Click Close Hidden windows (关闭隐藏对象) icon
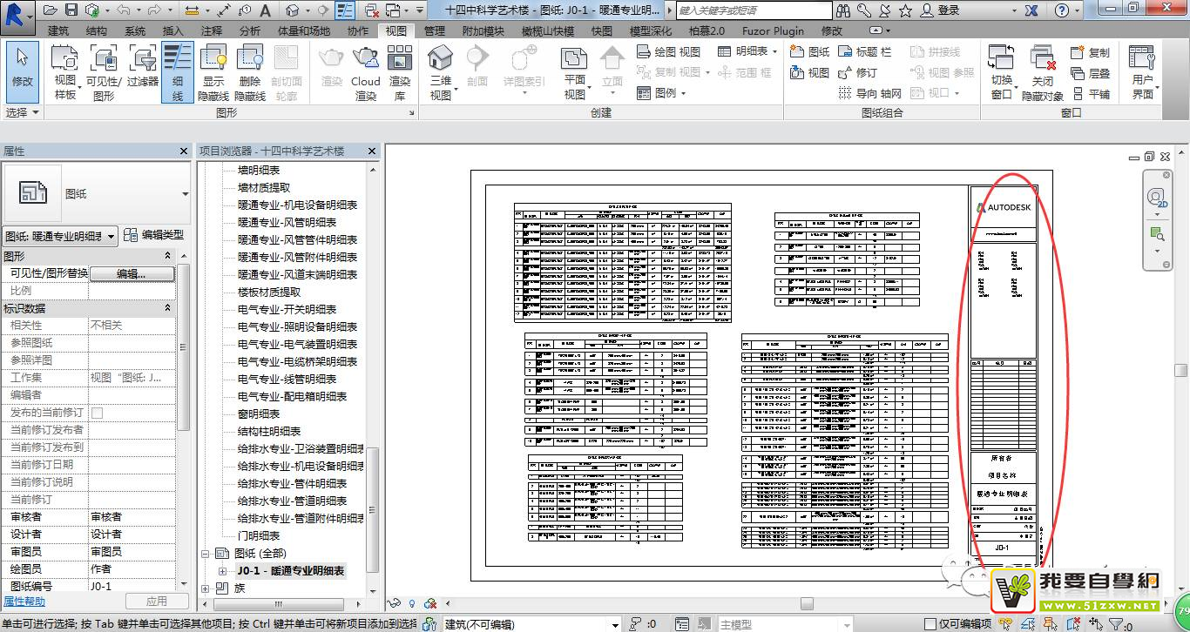 pyautogui.click(x=1042, y=71)
